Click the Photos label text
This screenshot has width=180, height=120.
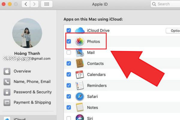[x=93, y=41]
